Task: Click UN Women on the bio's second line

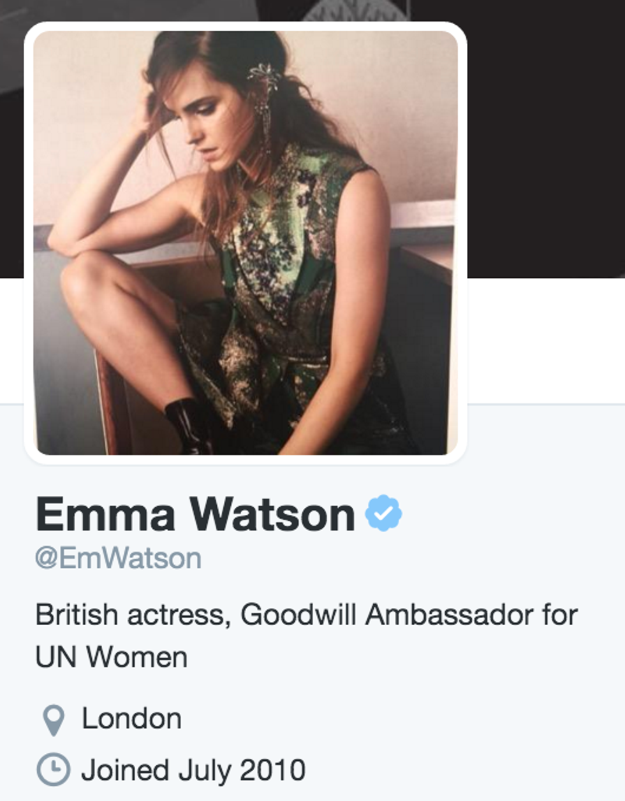Action: 112,657
